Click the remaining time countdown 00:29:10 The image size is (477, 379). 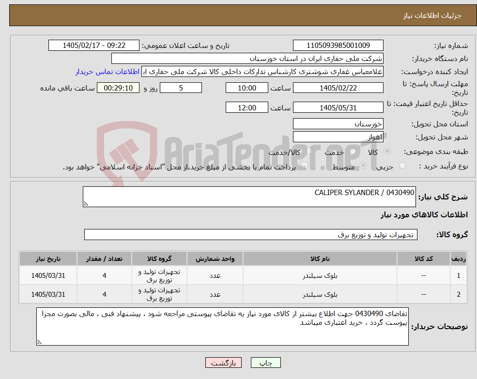118,88
